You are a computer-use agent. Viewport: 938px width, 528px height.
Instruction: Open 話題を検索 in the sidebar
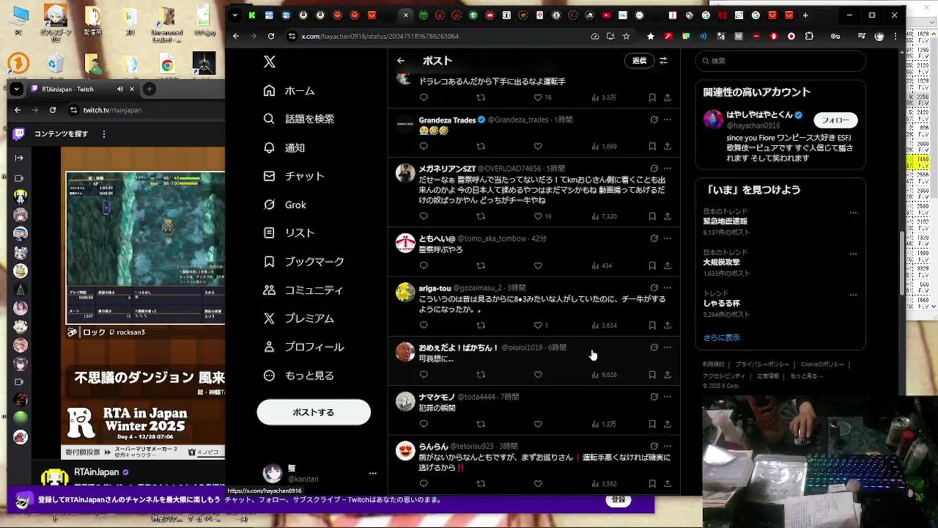pos(298,119)
